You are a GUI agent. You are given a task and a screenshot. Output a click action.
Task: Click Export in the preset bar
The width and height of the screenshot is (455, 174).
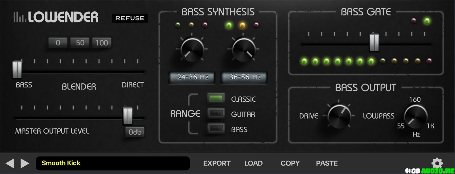217,163
